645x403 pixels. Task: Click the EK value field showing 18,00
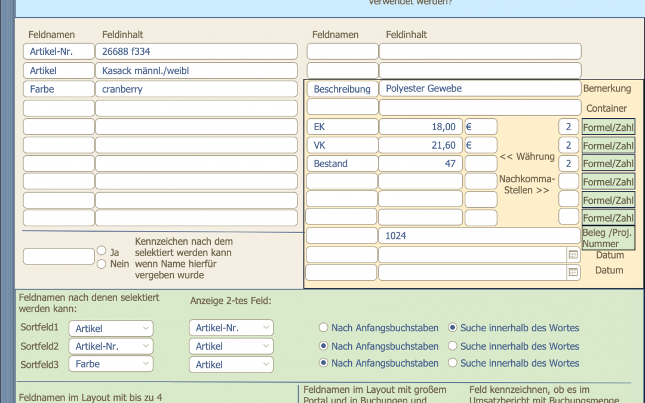(x=420, y=127)
